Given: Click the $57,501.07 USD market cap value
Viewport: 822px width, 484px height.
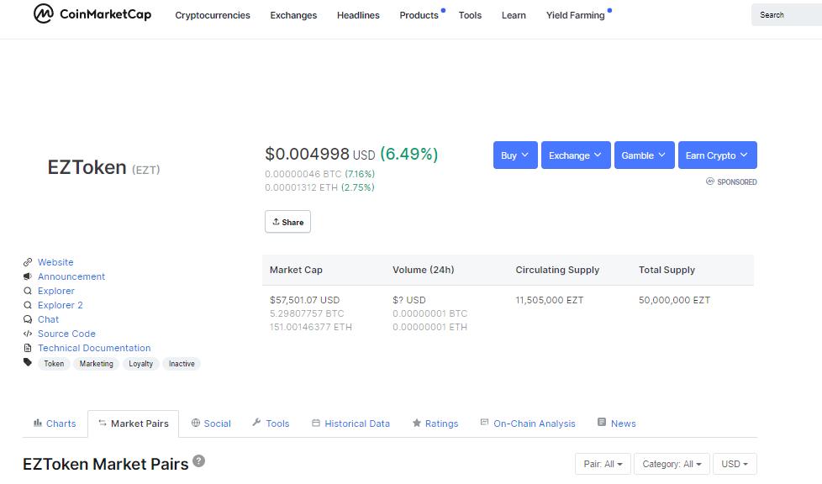Looking at the screenshot, I should tap(304, 300).
